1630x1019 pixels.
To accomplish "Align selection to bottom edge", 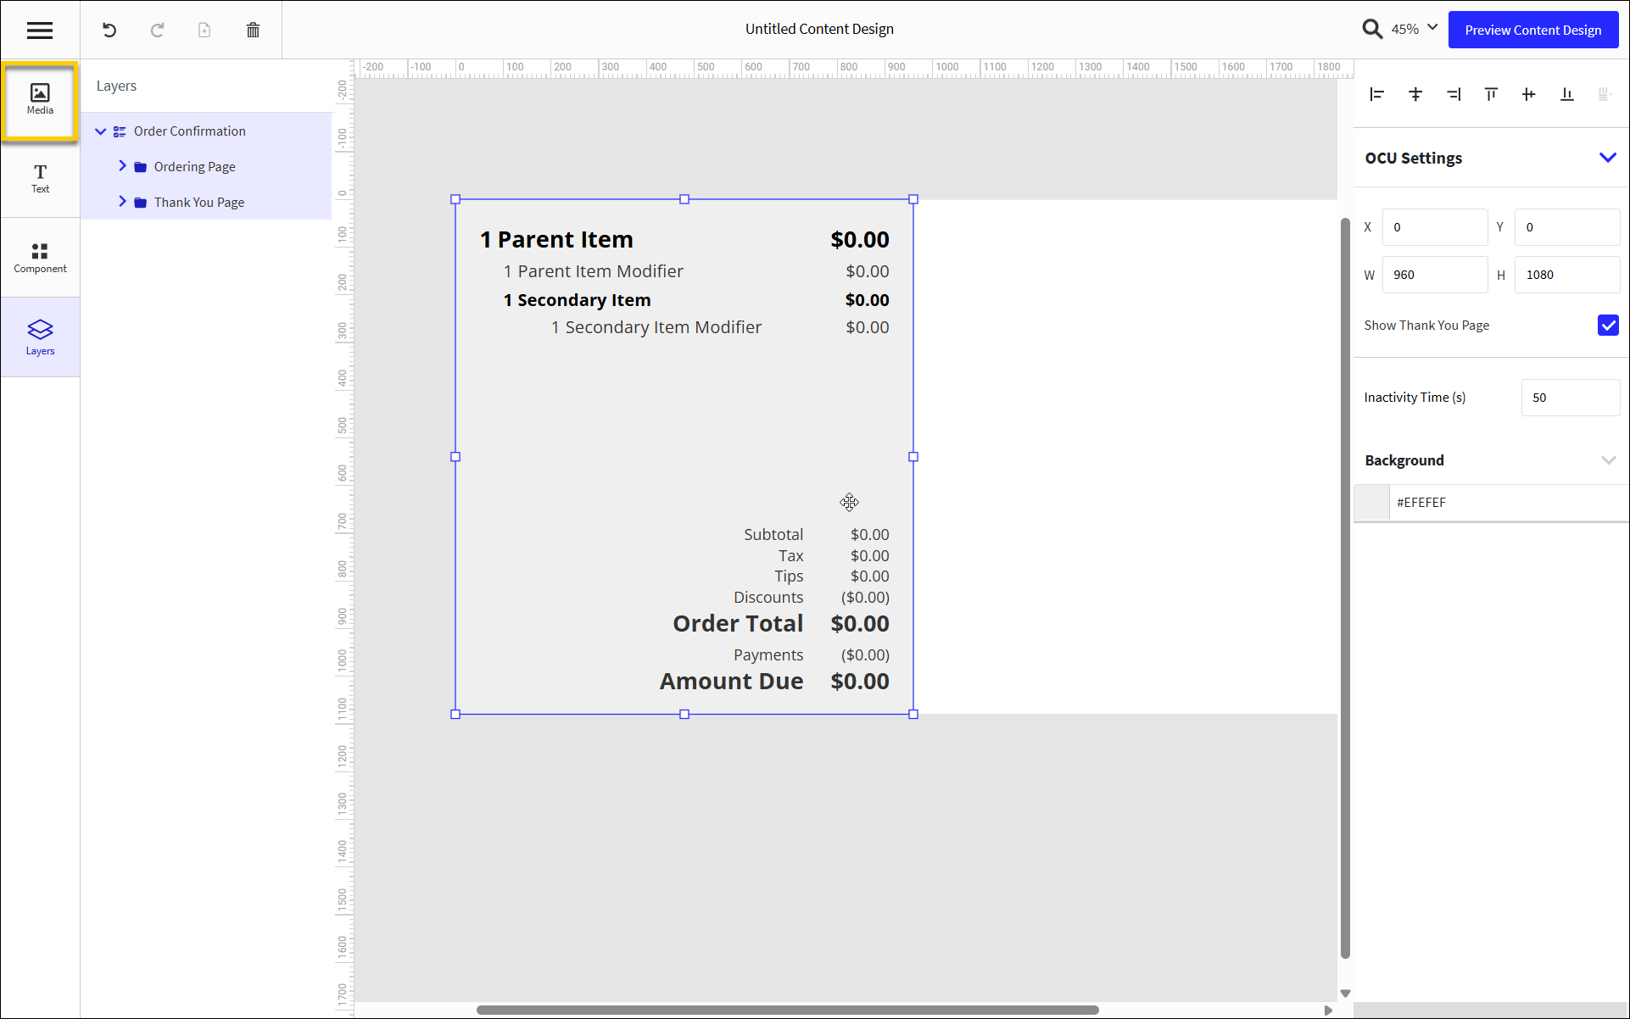I will tap(1566, 94).
